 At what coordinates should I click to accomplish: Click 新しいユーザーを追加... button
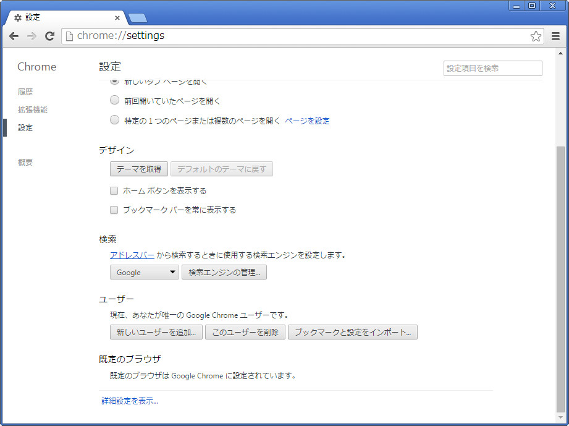(x=156, y=332)
